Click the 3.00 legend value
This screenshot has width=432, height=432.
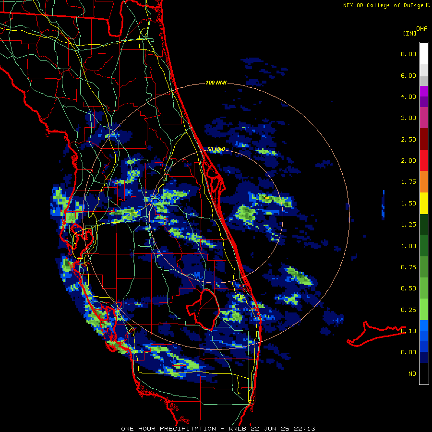(x=408, y=118)
